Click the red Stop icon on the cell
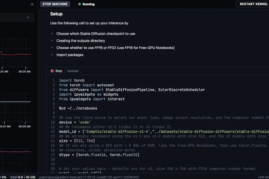The image size is (269, 179). 52,71
